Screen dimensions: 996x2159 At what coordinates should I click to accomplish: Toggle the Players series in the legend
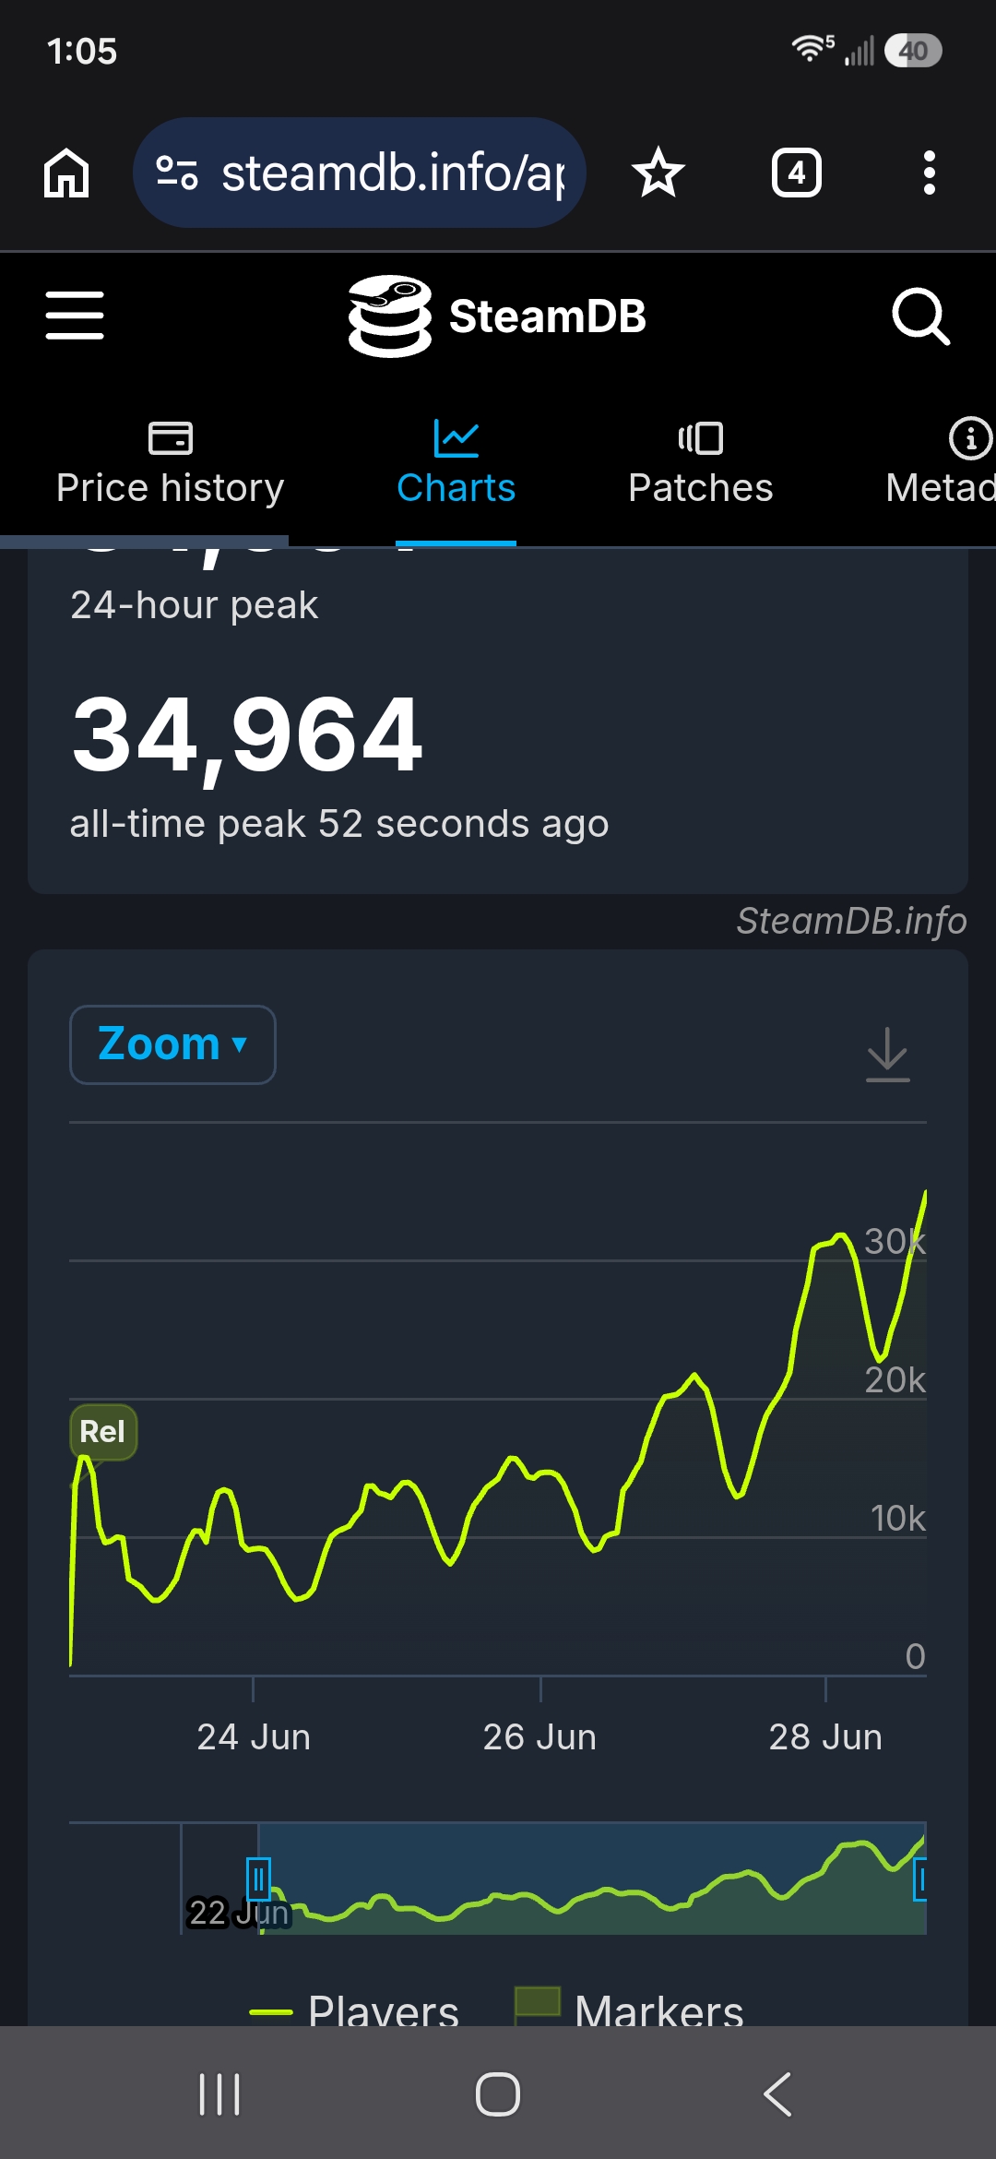tap(354, 2010)
